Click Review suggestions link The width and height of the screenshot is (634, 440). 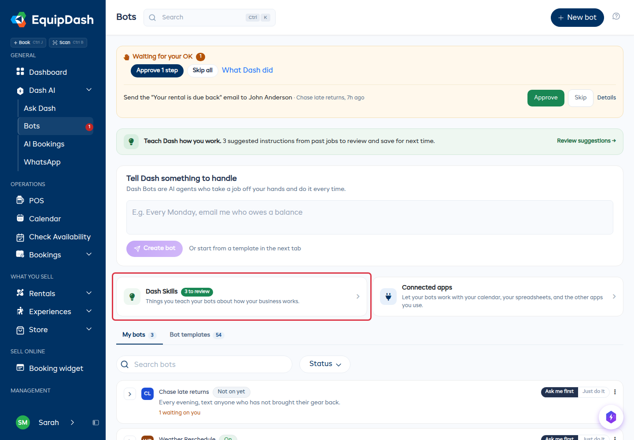click(x=586, y=141)
